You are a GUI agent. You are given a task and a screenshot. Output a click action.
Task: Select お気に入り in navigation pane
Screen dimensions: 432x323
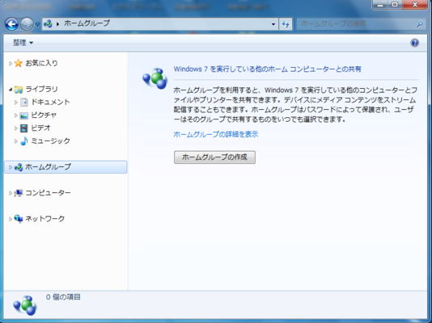point(41,63)
